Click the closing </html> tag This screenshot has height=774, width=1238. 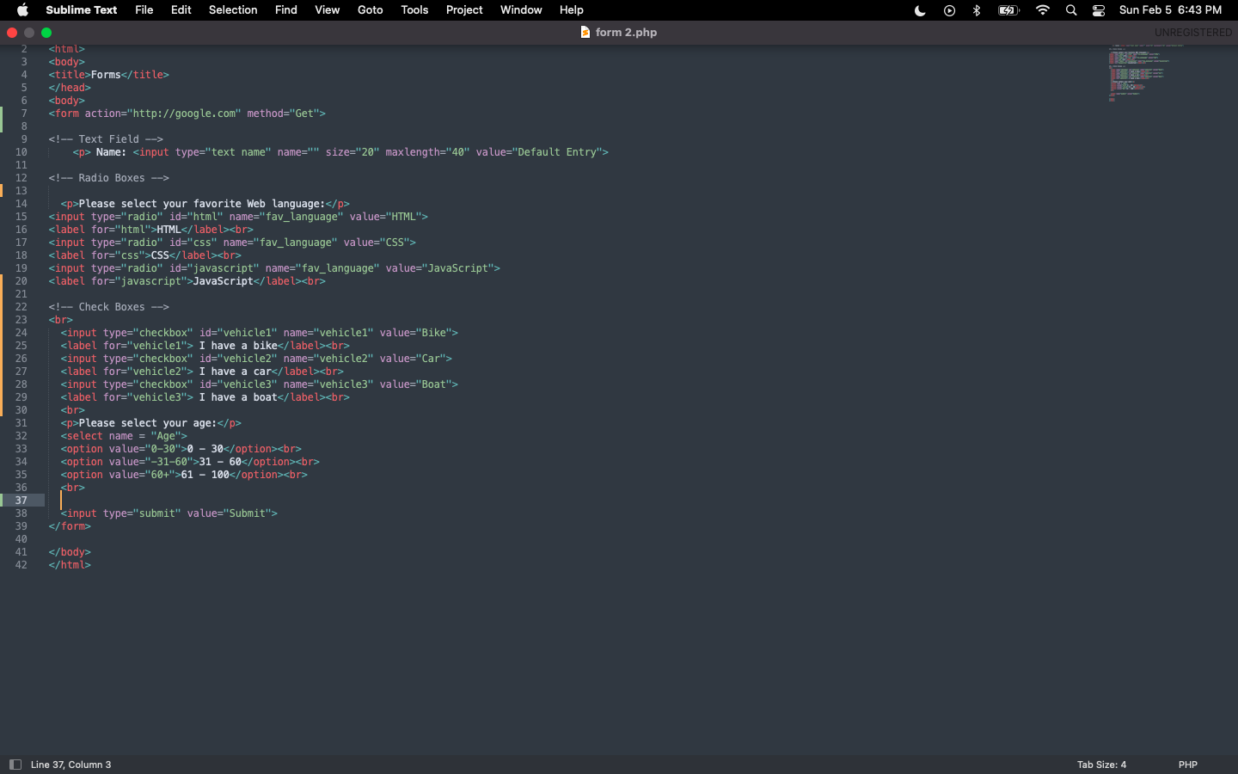point(70,565)
